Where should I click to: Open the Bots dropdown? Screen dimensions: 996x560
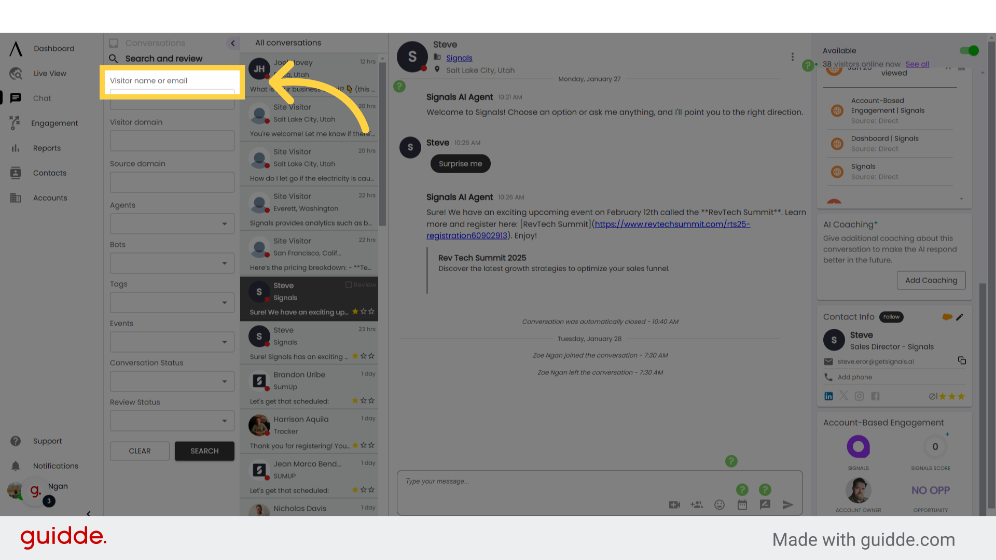pos(172,263)
